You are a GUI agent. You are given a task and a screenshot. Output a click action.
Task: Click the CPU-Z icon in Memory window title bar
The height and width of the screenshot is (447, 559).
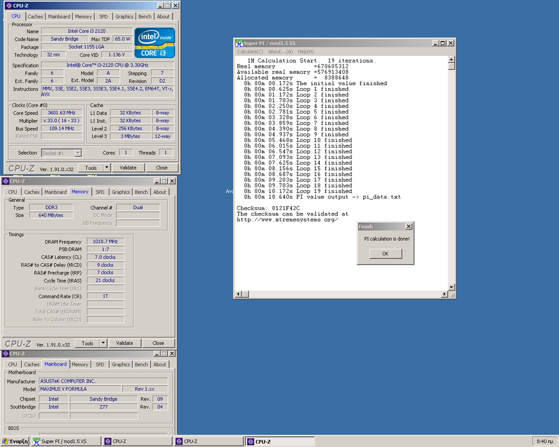tap(6, 181)
